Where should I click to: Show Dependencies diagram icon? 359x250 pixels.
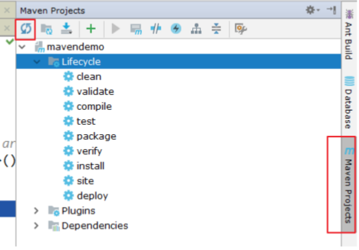[x=196, y=29]
